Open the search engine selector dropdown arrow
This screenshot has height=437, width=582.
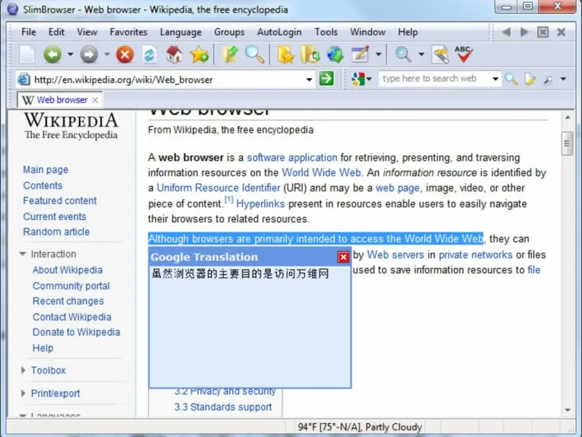point(370,79)
